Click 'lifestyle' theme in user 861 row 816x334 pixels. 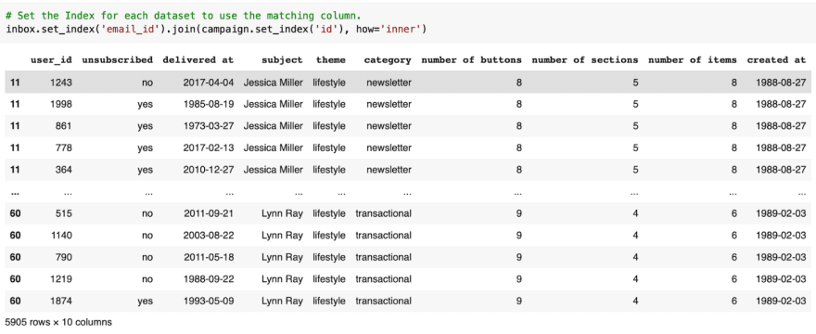pyautogui.click(x=329, y=126)
